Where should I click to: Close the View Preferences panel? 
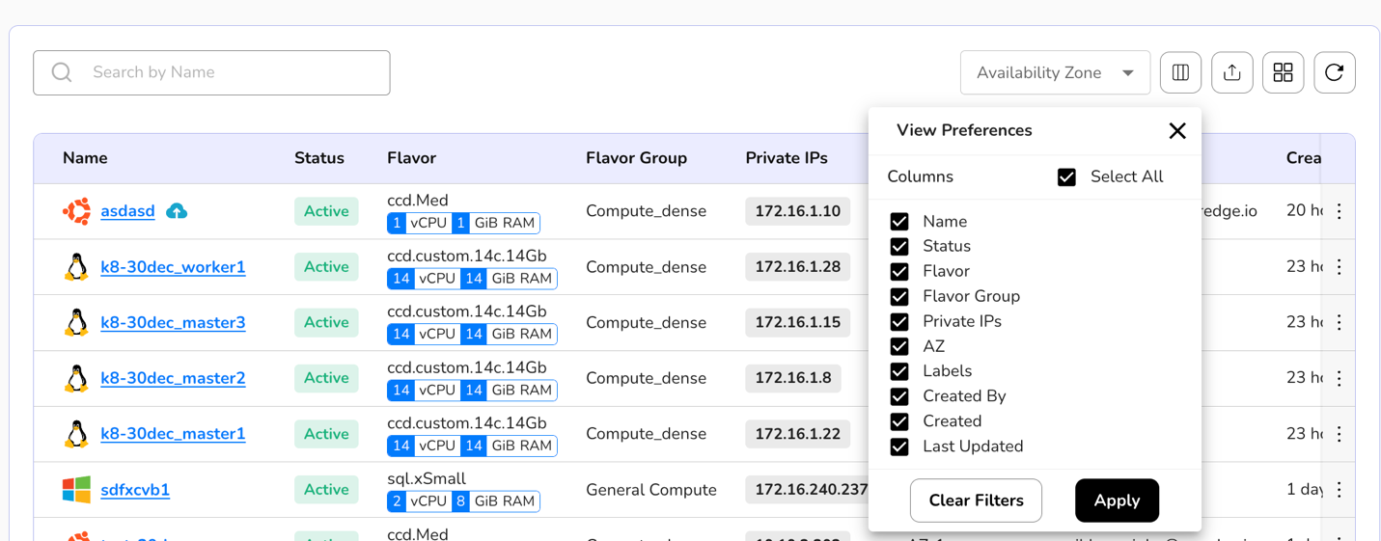point(1176,131)
